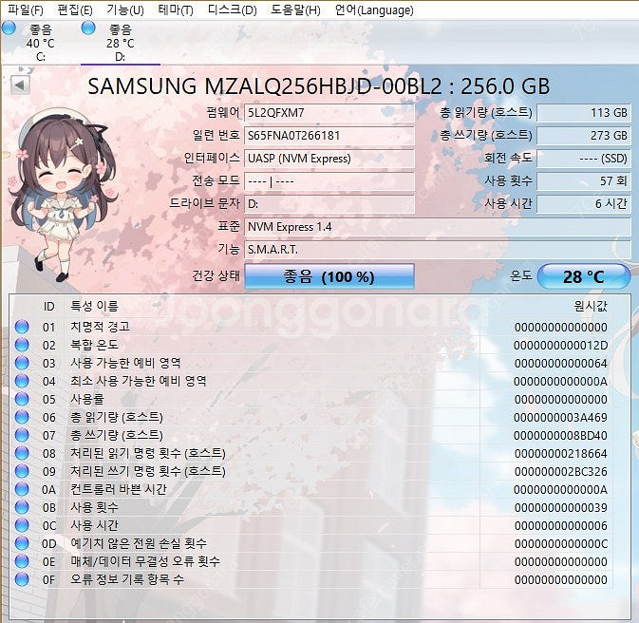Click the raw value 000000002BC326

[561, 471]
